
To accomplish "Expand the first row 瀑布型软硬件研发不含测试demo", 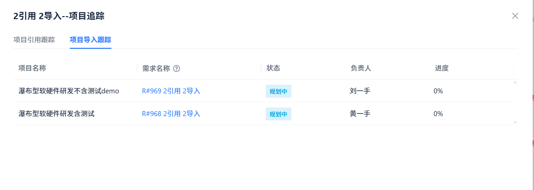I will 69,91.
